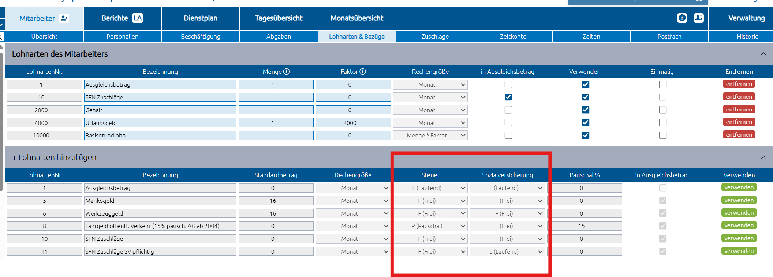
Task: Uncheck 'in Ausgleichsbetrag' for SFN Zuschläge
Action: pos(508,97)
